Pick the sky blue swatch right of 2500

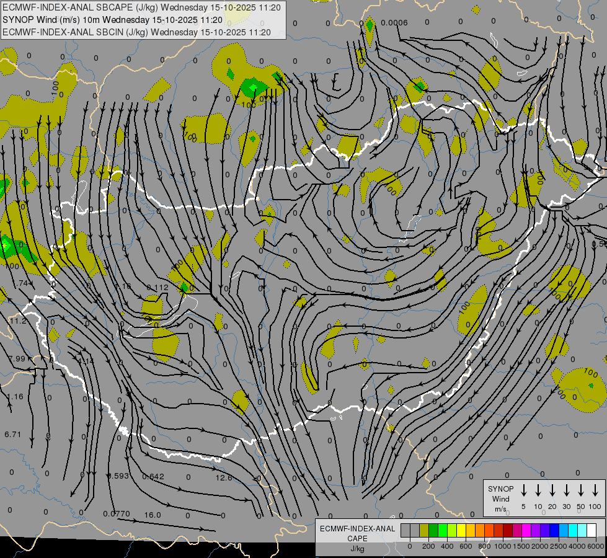564,531
